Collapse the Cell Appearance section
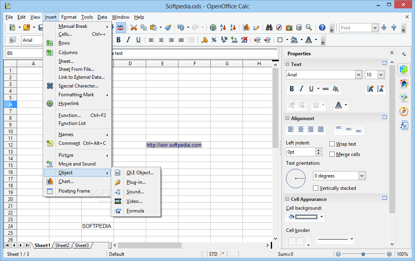 point(288,199)
